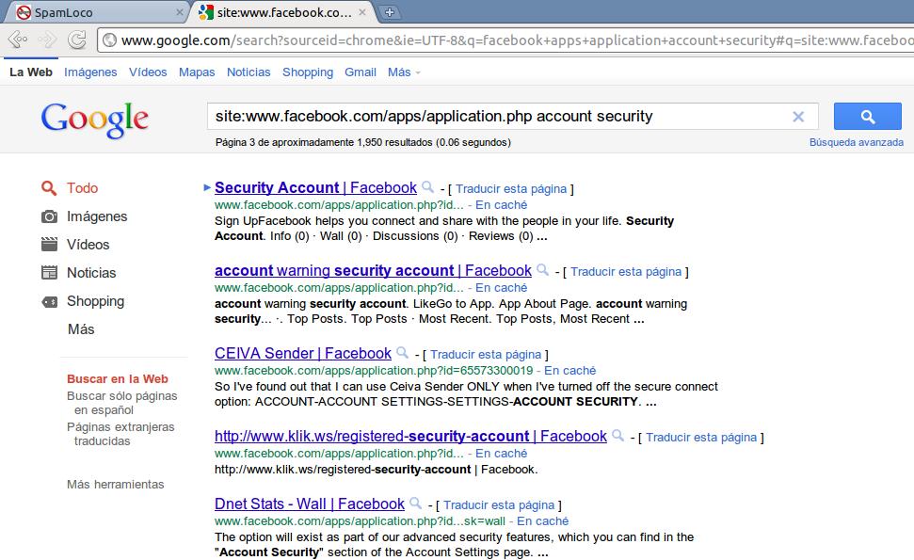Click the browser back arrow
Image resolution: width=914 pixels, height=560 pixels.
16,40
